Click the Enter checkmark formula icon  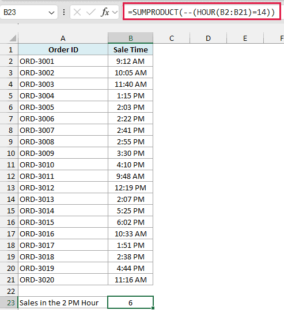[x=90, y=13]
